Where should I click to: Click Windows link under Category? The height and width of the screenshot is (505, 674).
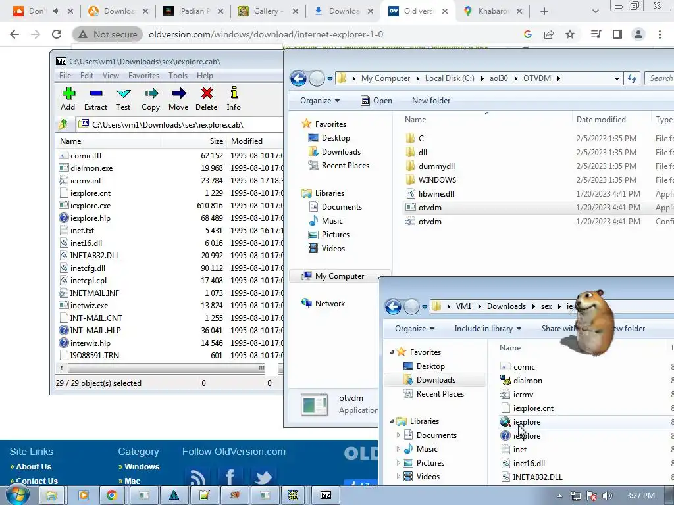click(142, 466)
